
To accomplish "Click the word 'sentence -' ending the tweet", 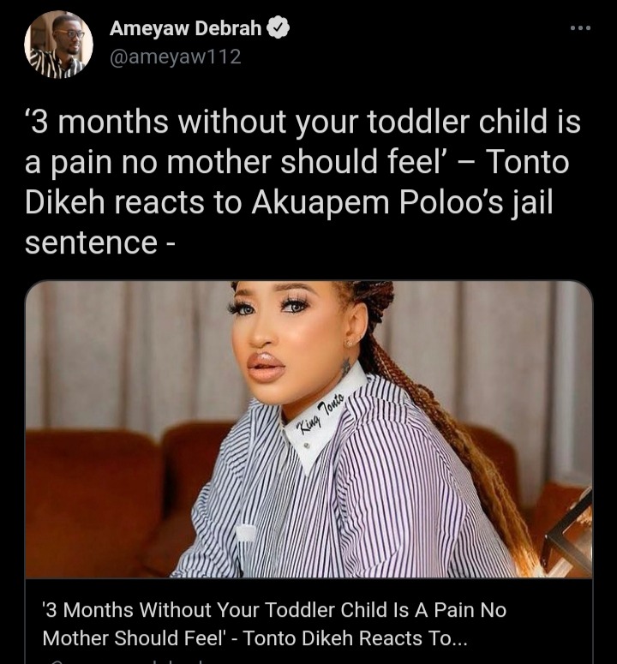I will pos(99,242).
